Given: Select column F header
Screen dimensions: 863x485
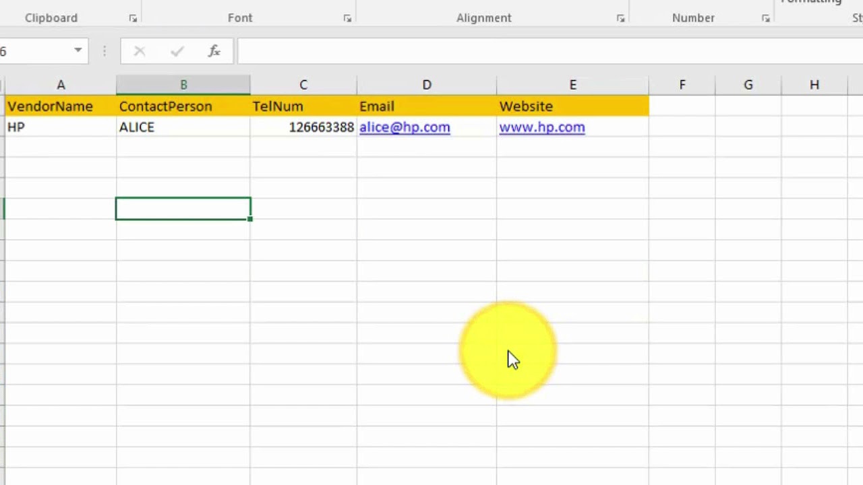Looking at the screenshot, I should pos(682,85).
